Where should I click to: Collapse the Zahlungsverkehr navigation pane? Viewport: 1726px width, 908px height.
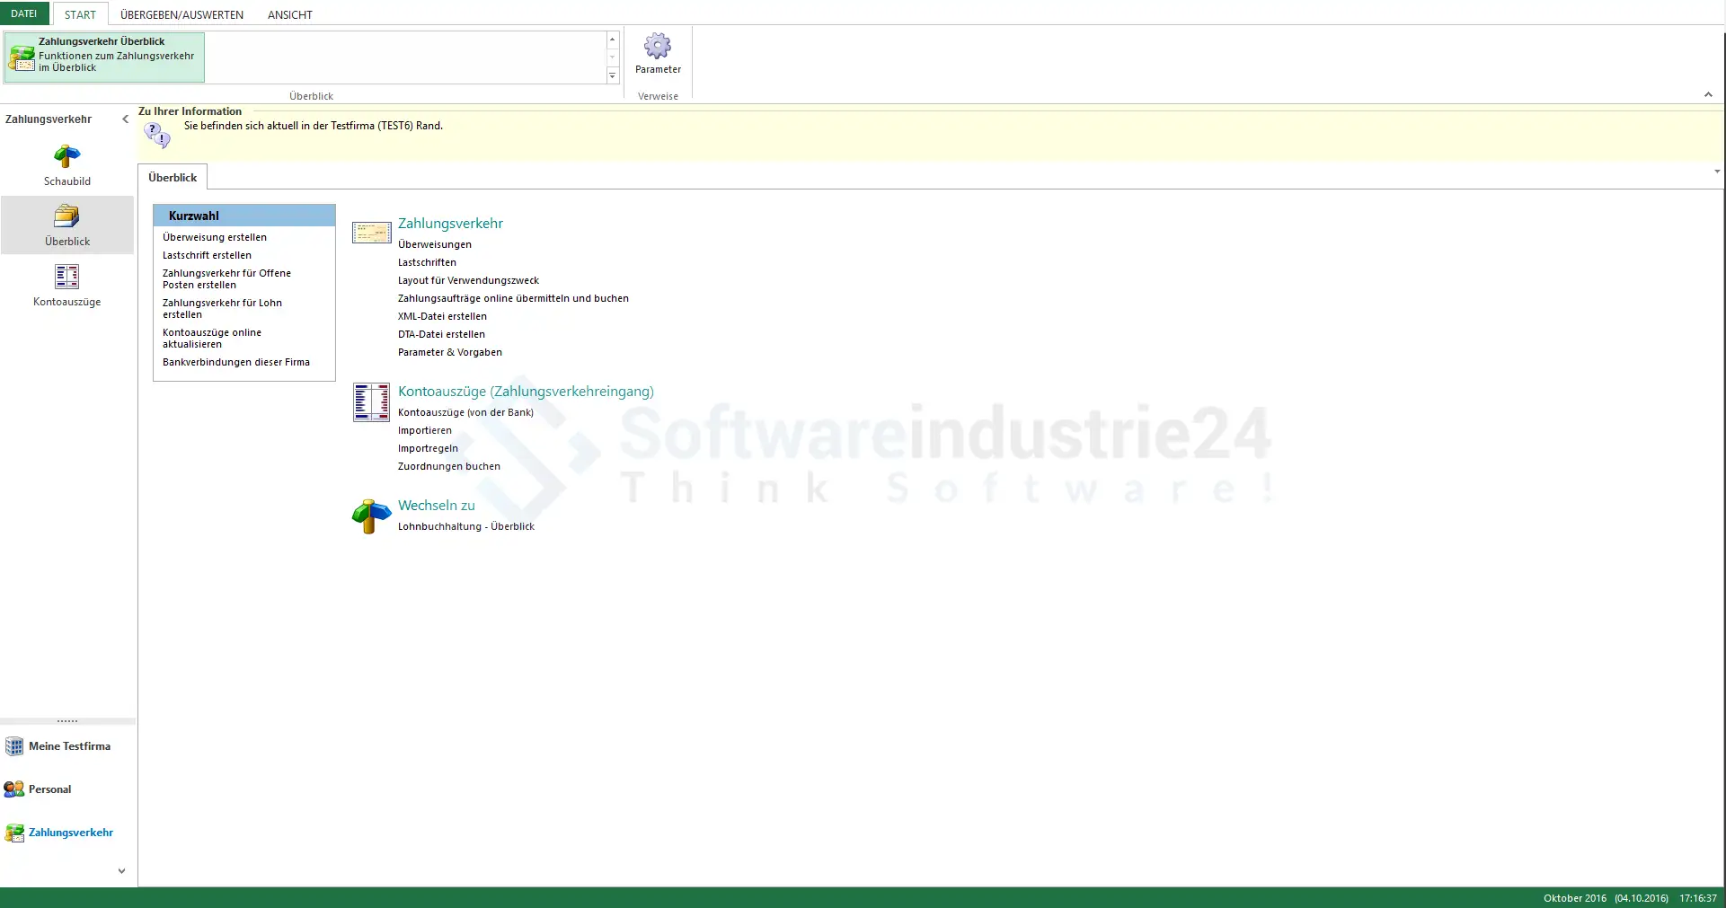(125, 119)
